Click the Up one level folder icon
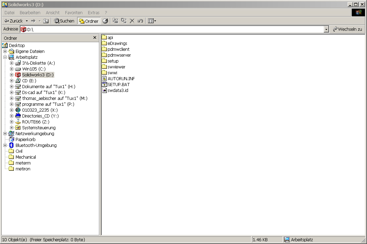Screen dimensions: 367x244 46,21
